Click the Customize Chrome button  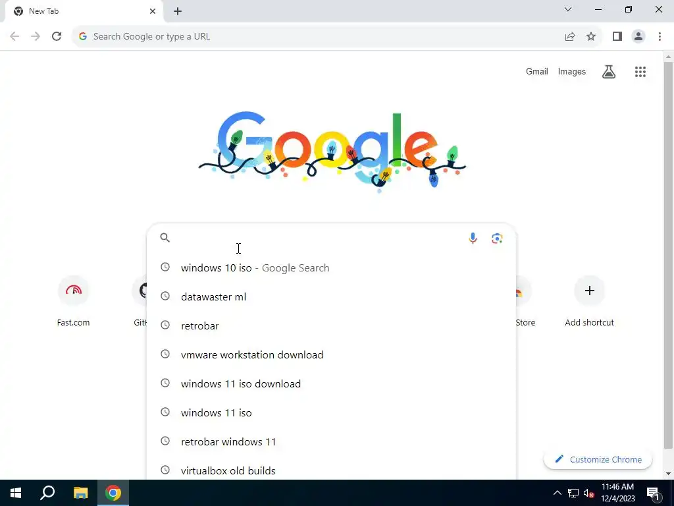coord(598,459)
